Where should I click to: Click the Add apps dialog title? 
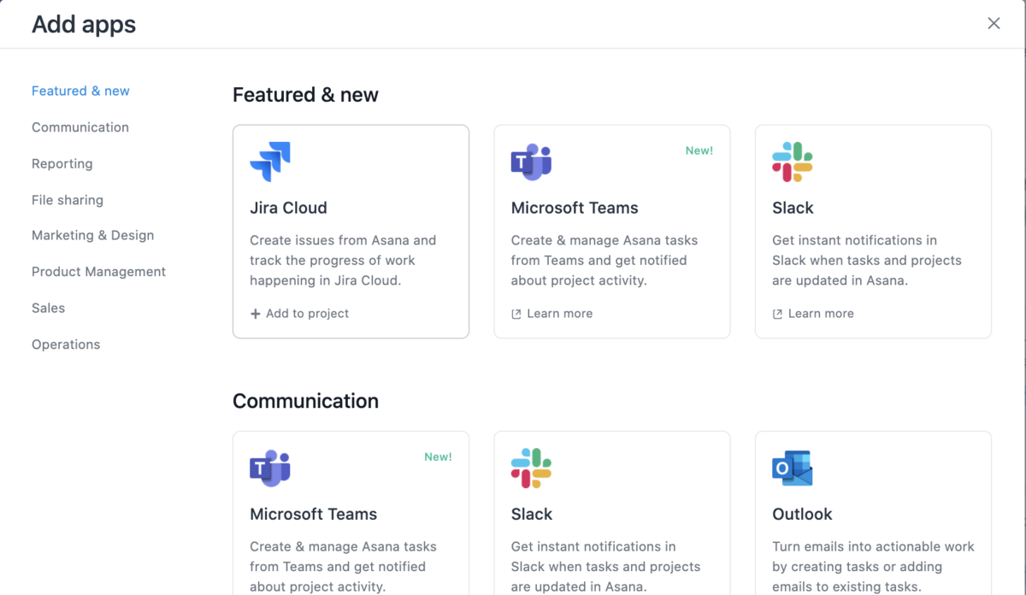(84, 24)
